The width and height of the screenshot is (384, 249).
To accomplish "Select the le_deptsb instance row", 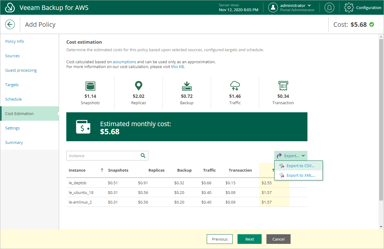I will pyautogui.click(x=187, y=183).
